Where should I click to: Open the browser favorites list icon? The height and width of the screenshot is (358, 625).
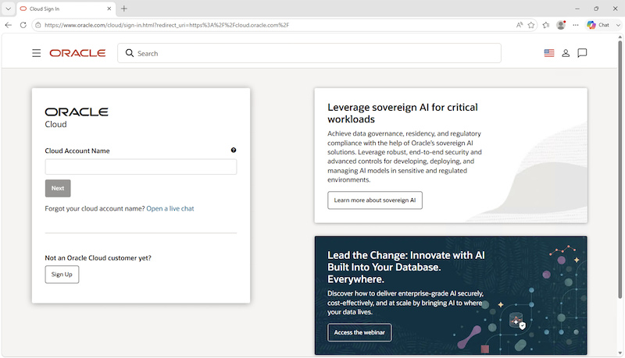click(x=546, y=25)
